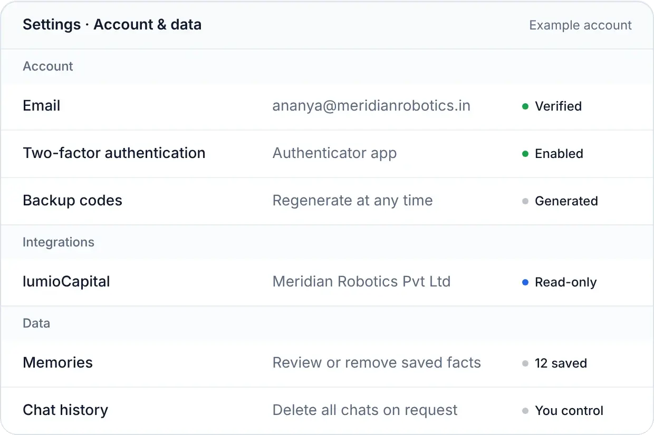This screenshot has width=654, height=435.
Task: Click the Read-only status label
Action: [566, 282]
